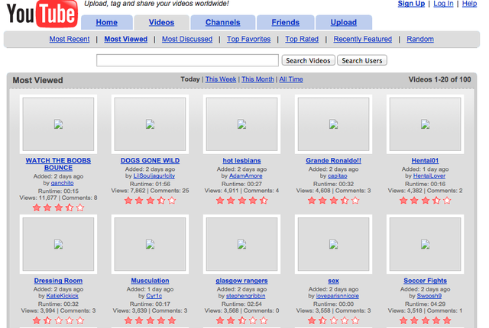View uploader stephengribbin's profile
The image size is (489, 328).
click(246, 296)
